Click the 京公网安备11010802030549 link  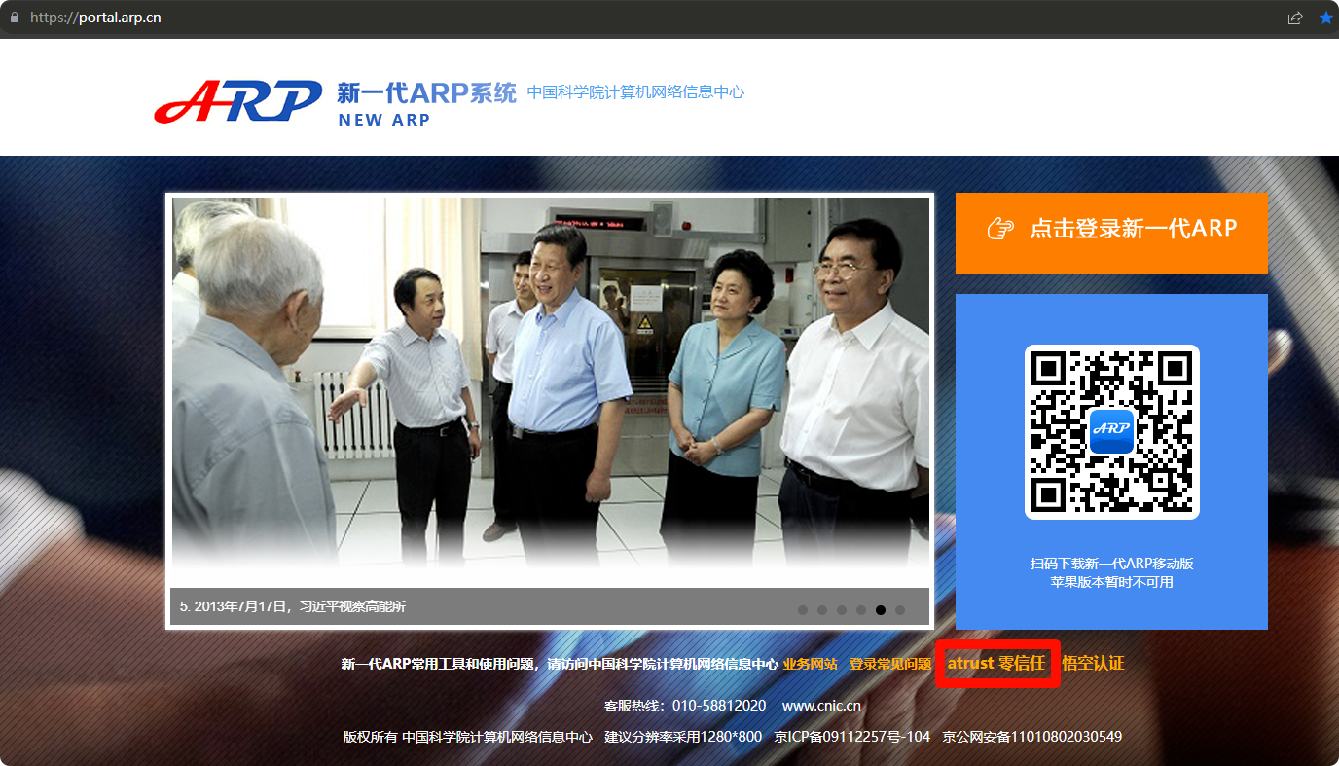(x=1031, y=737)
